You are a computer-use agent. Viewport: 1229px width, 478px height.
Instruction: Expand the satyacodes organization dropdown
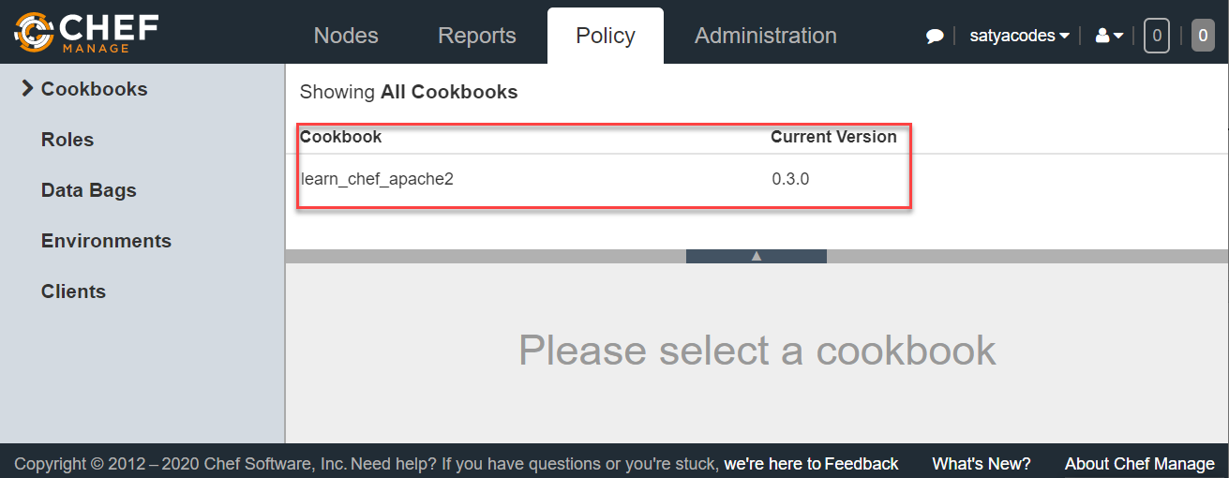[x=1019, y=37]
